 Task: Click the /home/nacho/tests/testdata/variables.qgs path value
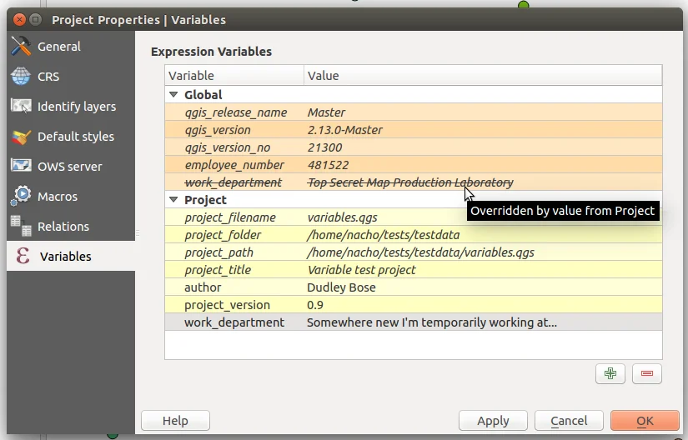pyautogui.click(x=421, y=252)
